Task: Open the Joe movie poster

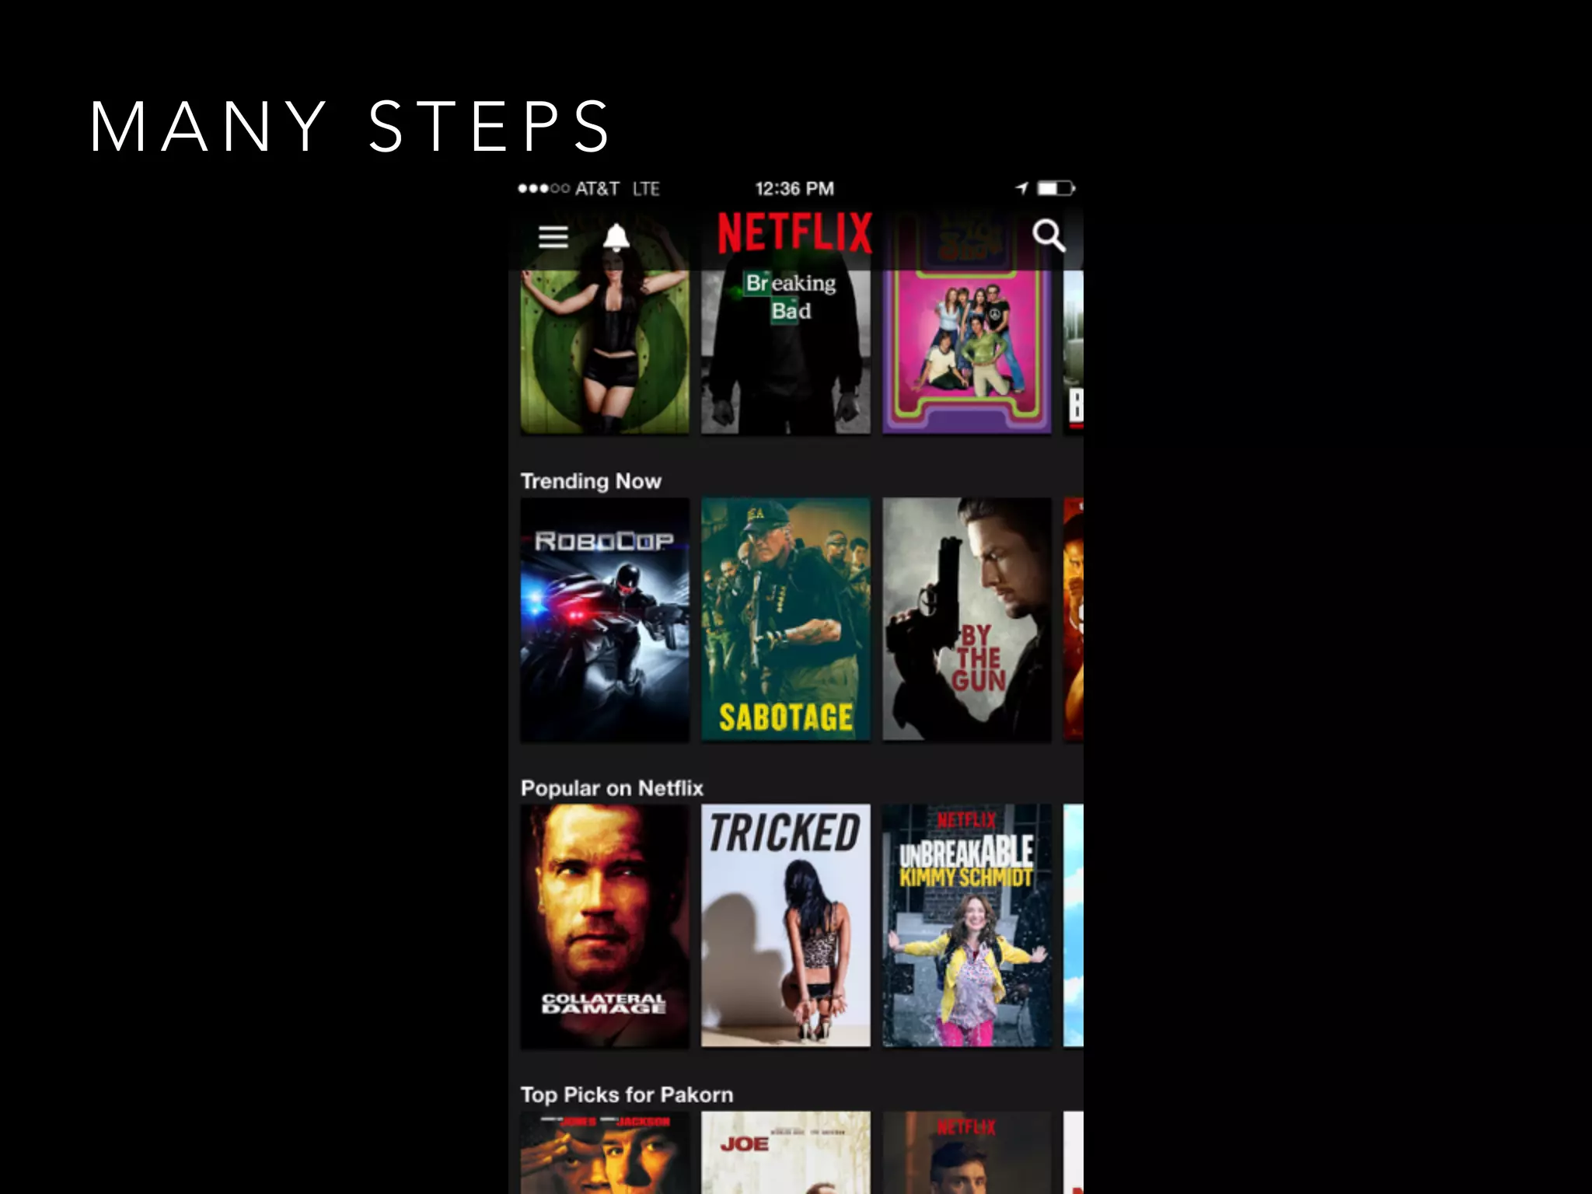Action: click(x=785, y=1153)
